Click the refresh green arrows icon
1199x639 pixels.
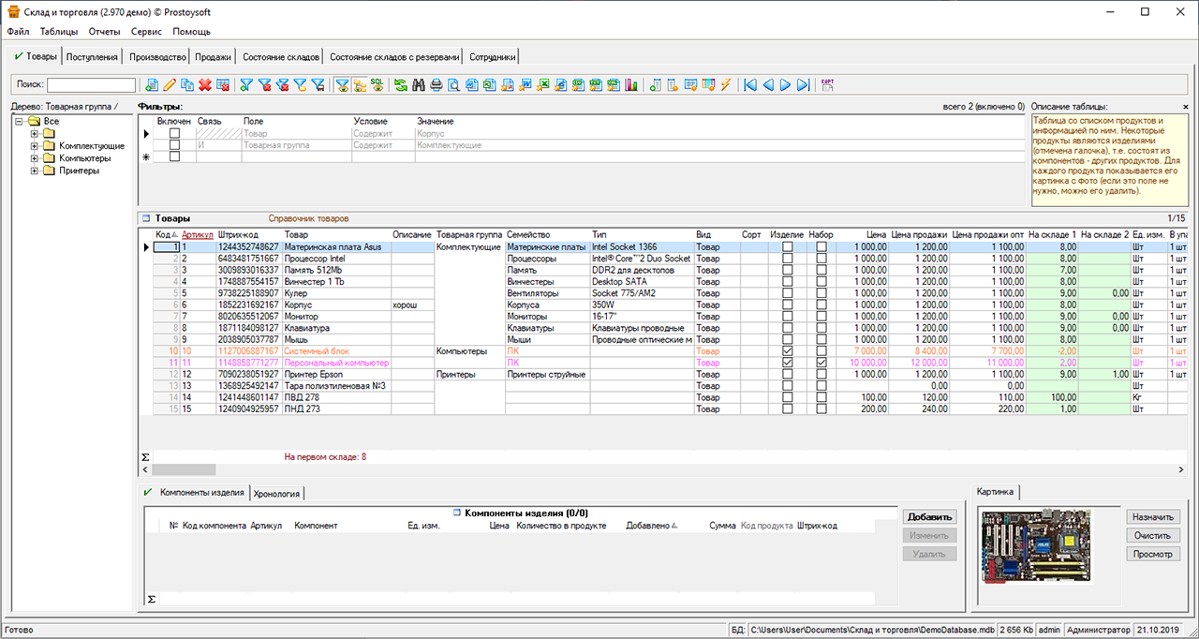click(401, 85)
